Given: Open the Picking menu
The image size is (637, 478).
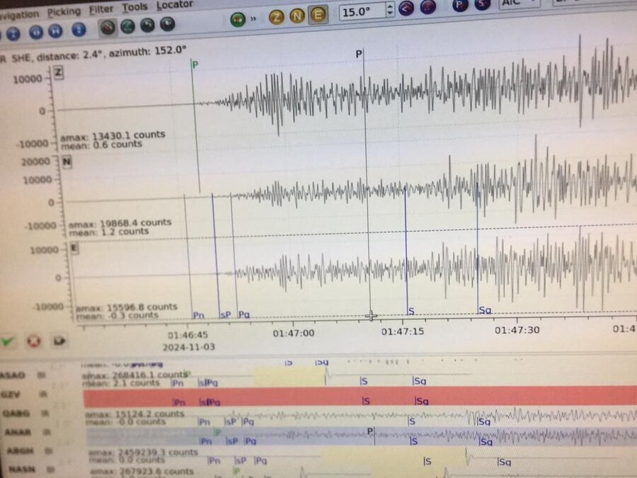Looking at the screenshot, I should (x=64, y=11).
